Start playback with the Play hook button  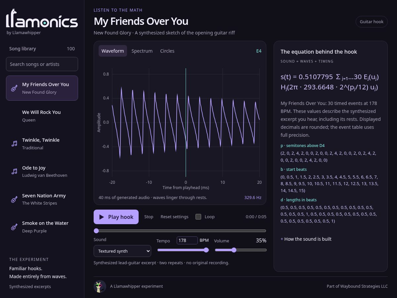coord(116,217)
